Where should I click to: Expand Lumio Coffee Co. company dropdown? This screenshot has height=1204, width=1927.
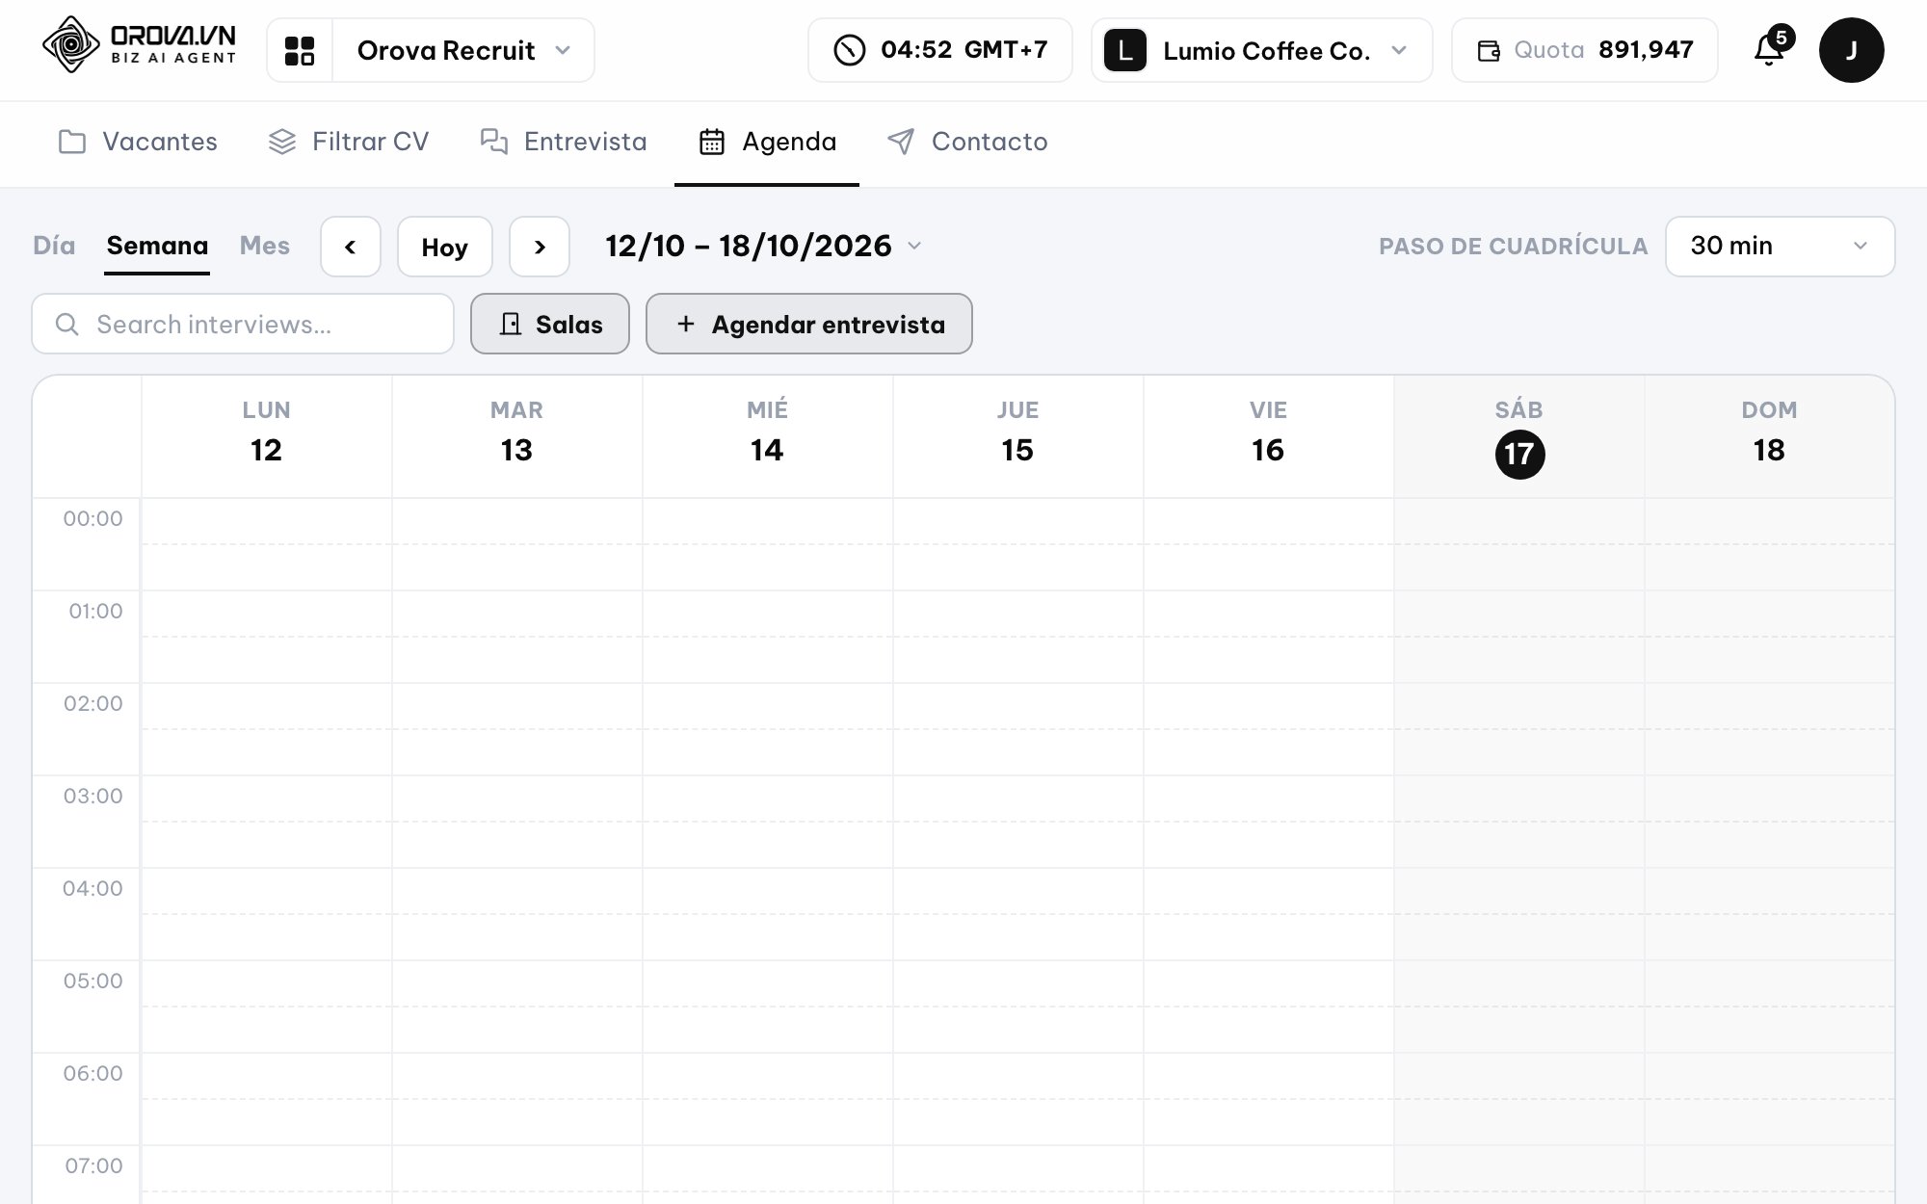point(1399,50)
